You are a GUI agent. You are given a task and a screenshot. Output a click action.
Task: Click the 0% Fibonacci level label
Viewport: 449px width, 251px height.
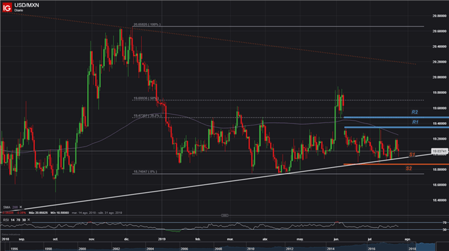pos(145,172)
